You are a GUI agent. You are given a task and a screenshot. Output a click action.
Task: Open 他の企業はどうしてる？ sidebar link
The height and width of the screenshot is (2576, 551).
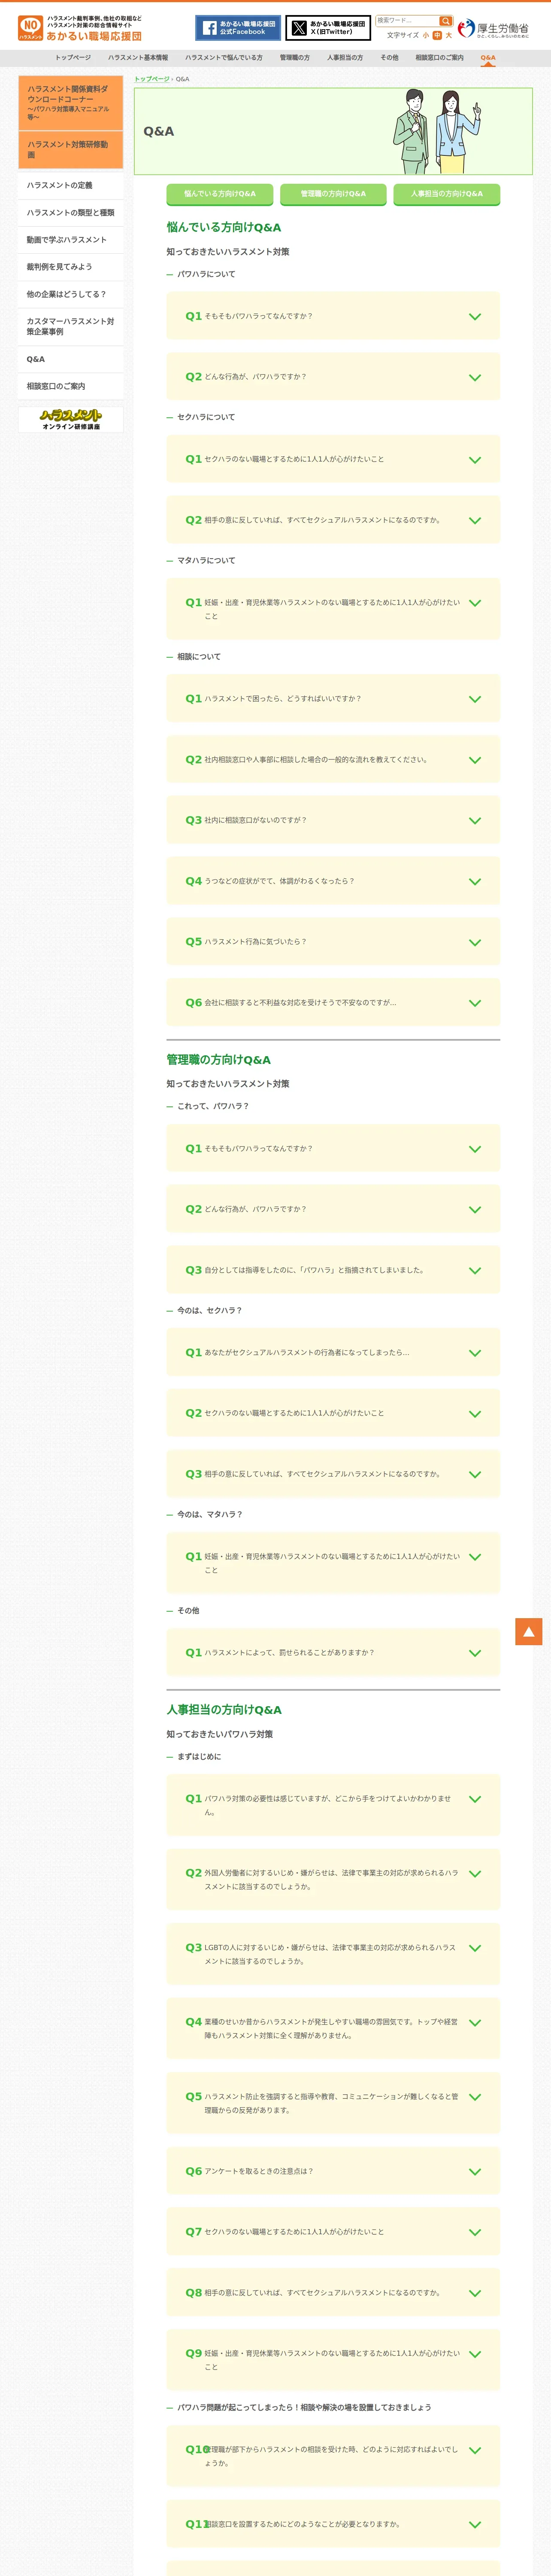coord(71,295)
